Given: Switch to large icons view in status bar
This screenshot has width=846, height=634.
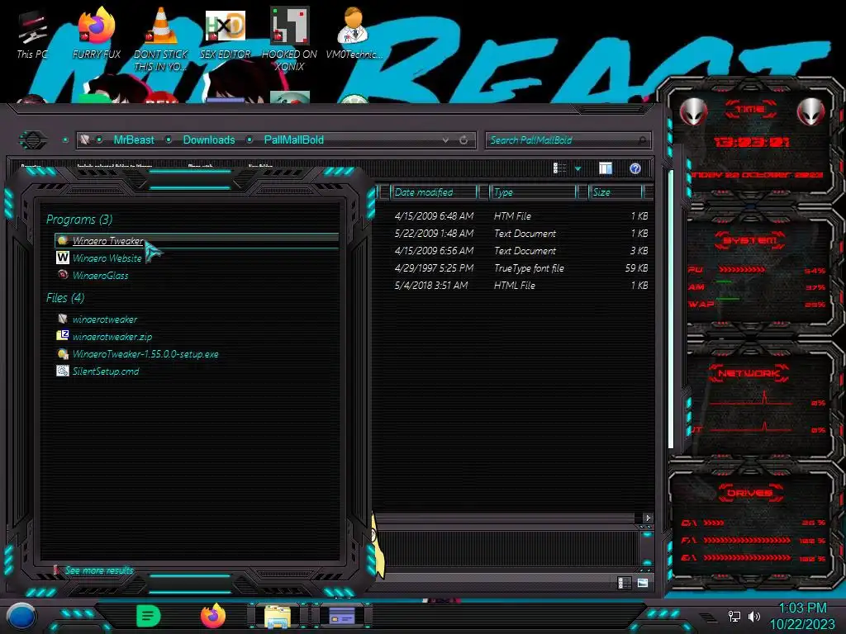Looking at the screenshot, I should coord(643,583).
